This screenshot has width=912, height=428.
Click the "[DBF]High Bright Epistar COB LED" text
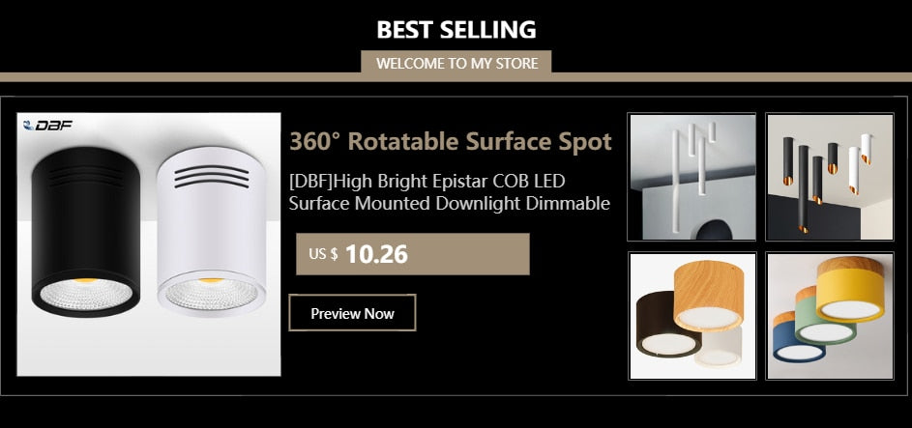click(x=427, y=182)
